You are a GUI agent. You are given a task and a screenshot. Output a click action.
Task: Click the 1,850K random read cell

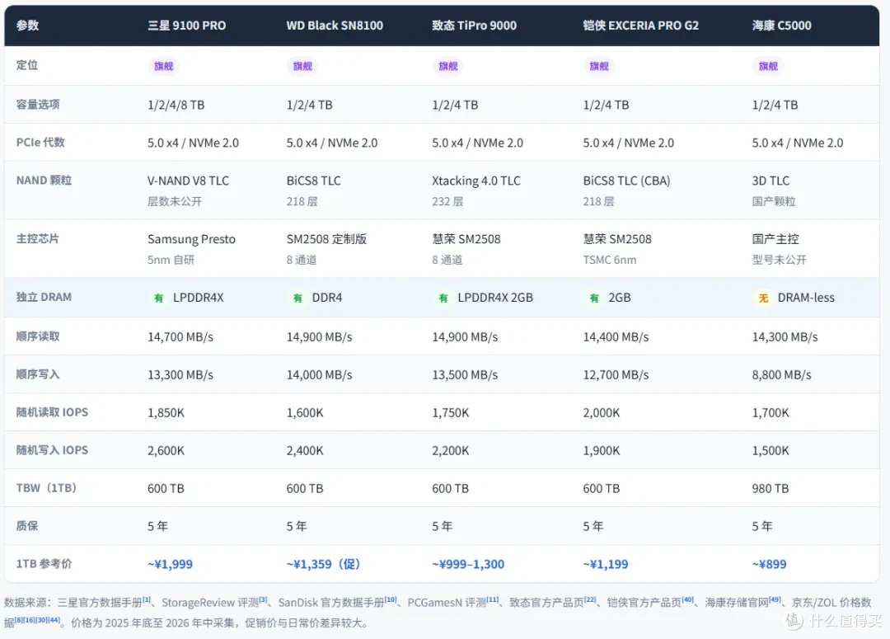166,413
